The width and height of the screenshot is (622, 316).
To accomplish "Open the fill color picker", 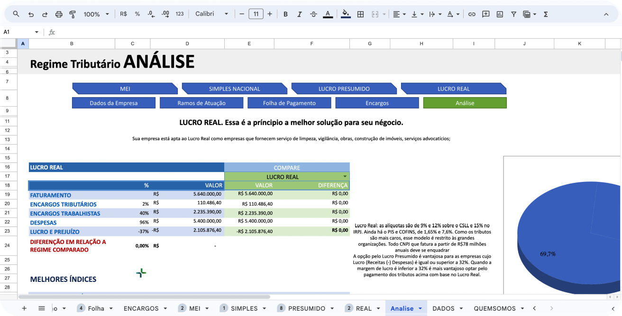I will [346, 14].
